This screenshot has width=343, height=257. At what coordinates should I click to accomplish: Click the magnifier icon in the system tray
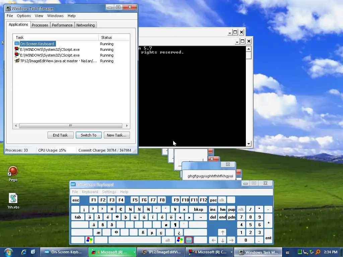[x=318, y=252]
